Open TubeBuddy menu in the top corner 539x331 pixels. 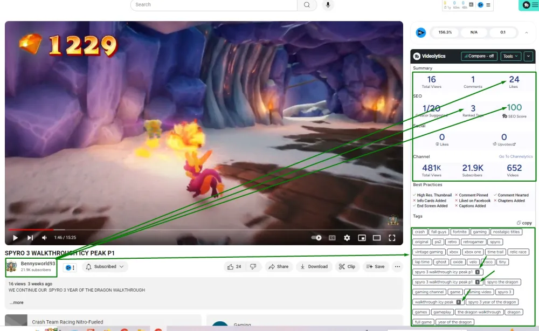point(530,5)
